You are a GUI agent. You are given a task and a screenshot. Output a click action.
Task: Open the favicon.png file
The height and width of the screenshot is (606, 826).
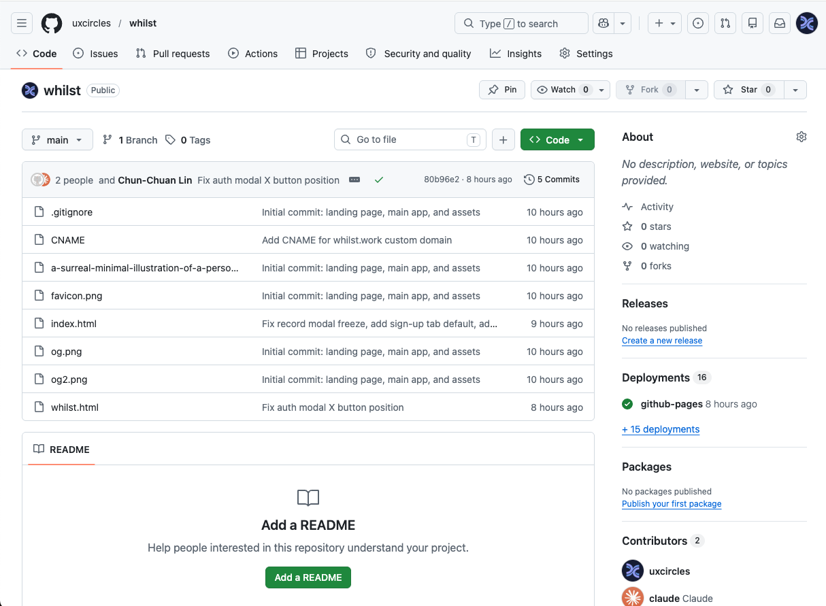click(x=76, y=296)
